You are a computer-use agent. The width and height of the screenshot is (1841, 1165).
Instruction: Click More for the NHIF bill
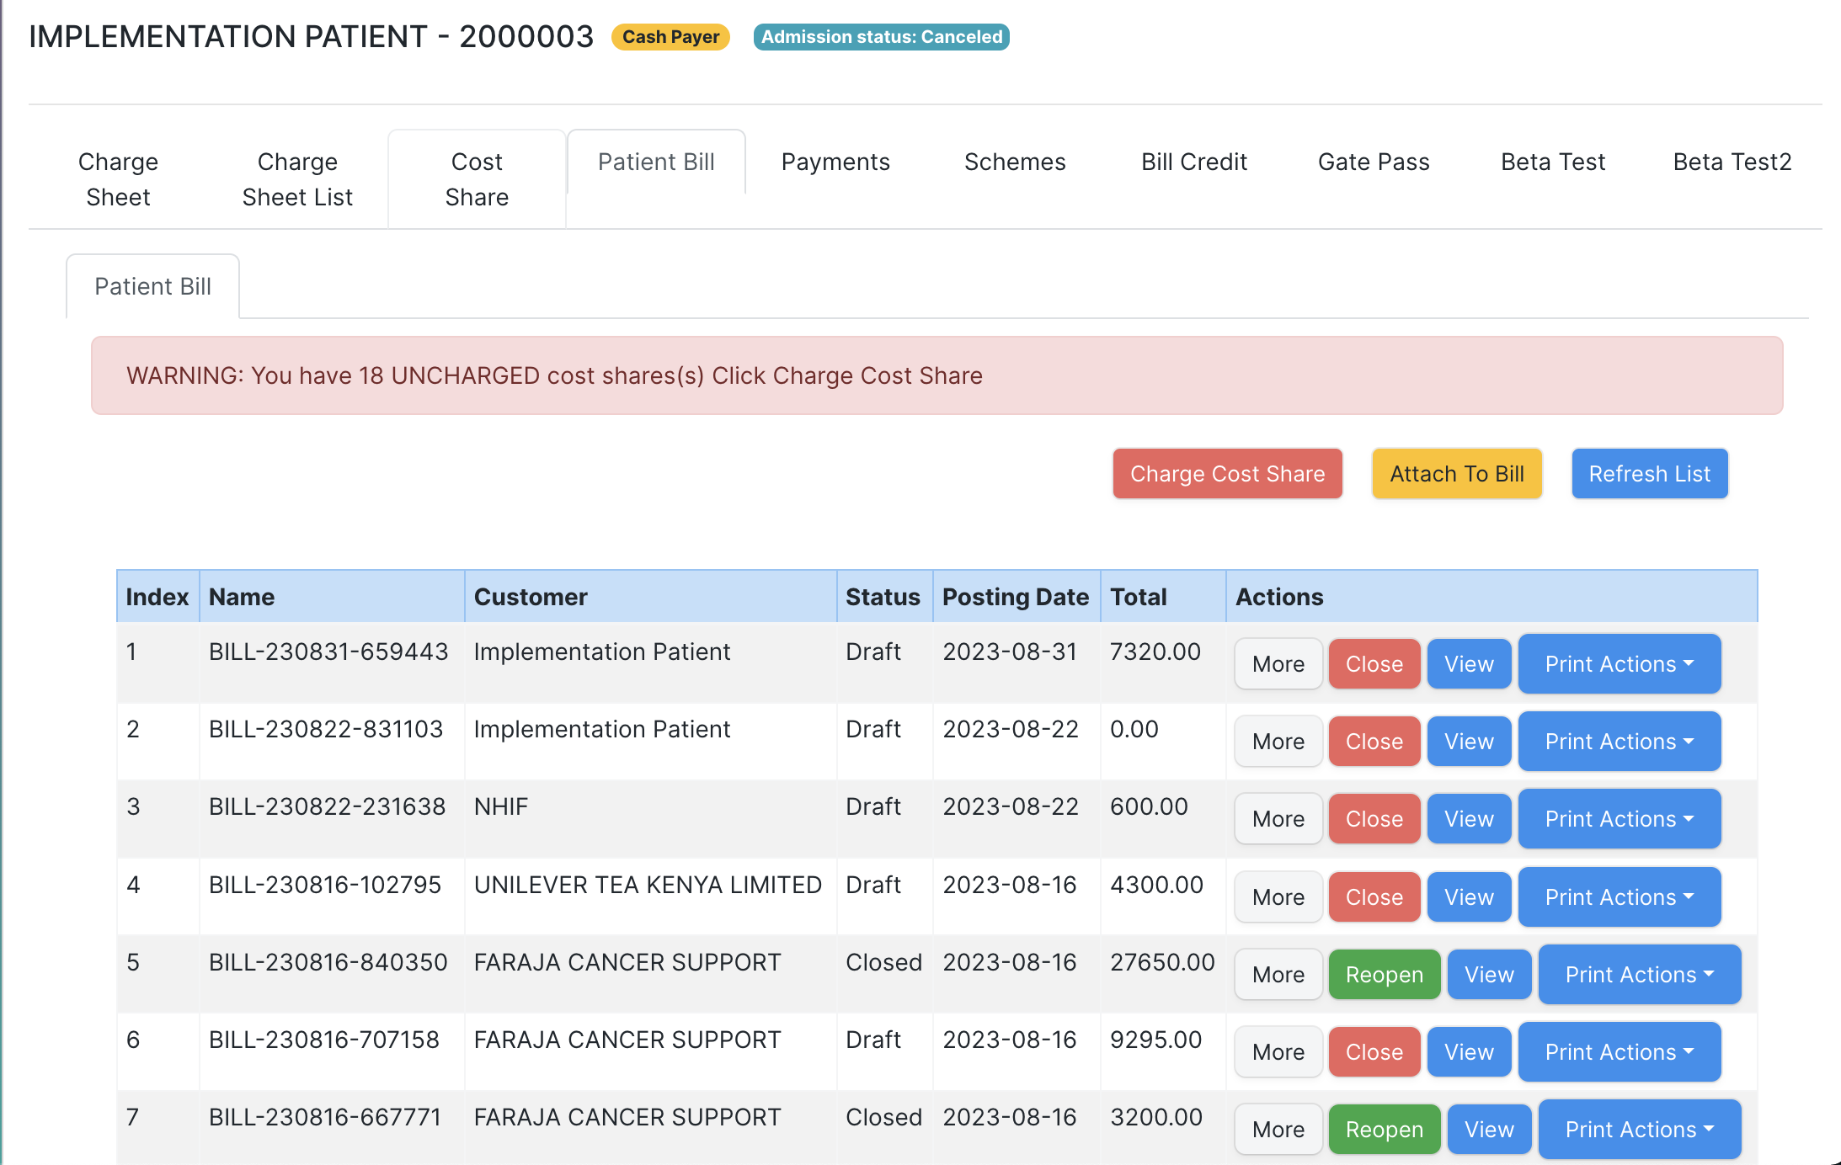[1278, 819]
